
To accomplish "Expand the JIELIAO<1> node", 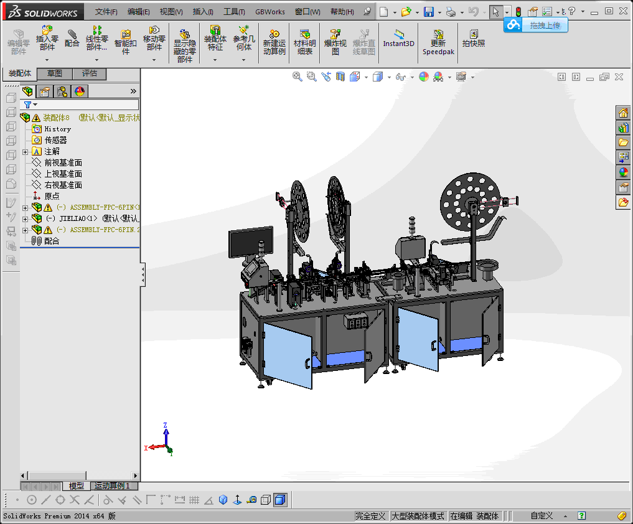I will pyautogui.click(x=25, y=219).
